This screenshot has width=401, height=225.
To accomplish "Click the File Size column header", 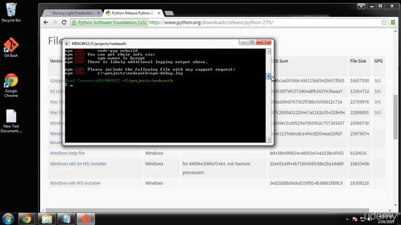I will (x=358, y=61).
